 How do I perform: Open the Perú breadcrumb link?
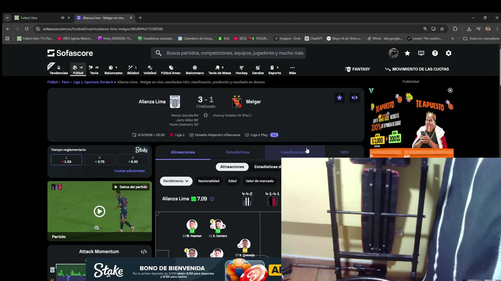[65, 82]
